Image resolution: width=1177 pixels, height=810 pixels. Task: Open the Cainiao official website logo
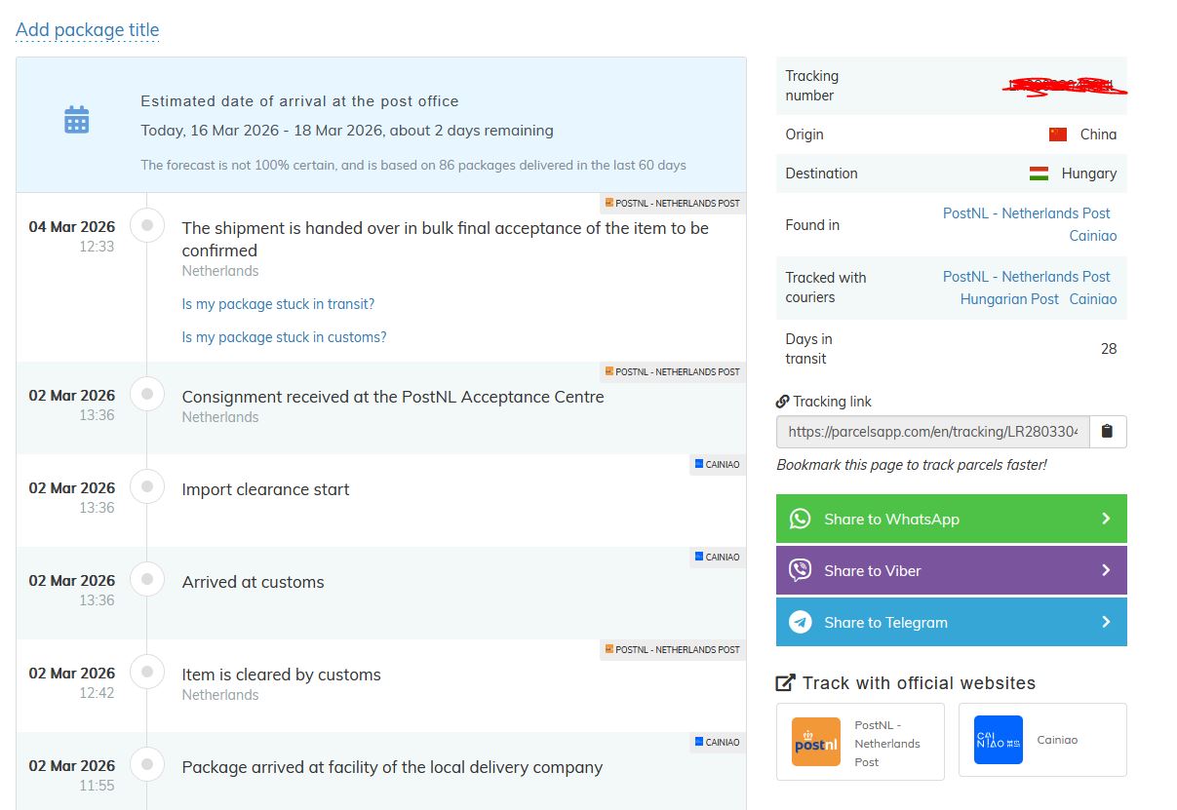click(999, 740)
